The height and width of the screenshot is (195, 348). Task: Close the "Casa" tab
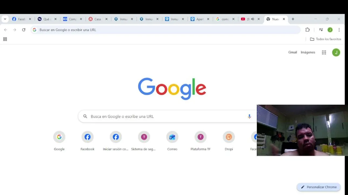106,19
